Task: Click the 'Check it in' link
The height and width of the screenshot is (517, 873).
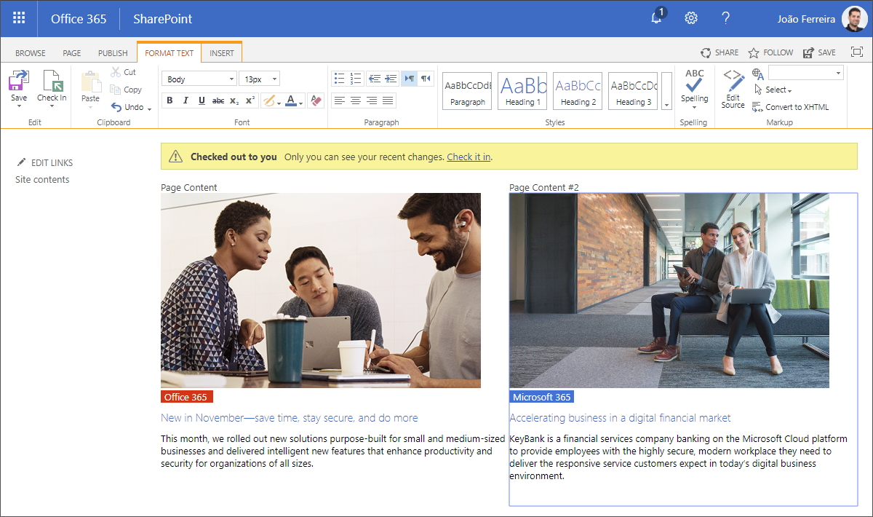Action: 469,157
